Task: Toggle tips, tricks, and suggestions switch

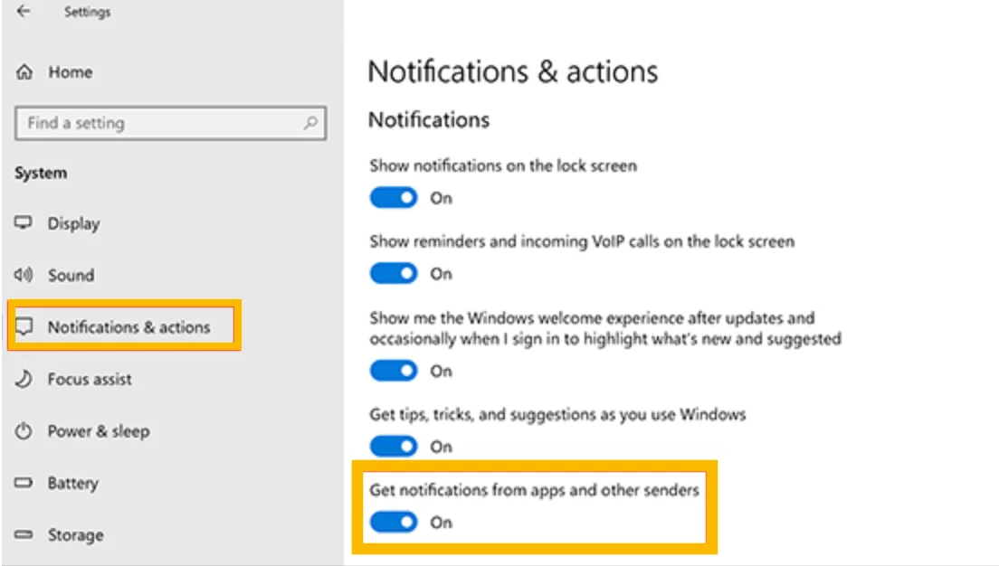Action: tap(394, 447)
